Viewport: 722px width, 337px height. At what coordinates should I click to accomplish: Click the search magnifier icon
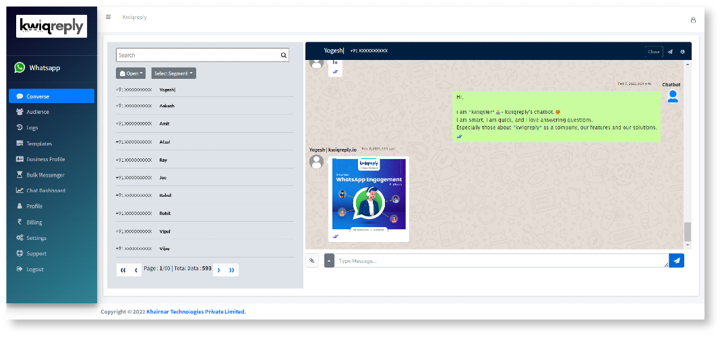pos(284,55)
